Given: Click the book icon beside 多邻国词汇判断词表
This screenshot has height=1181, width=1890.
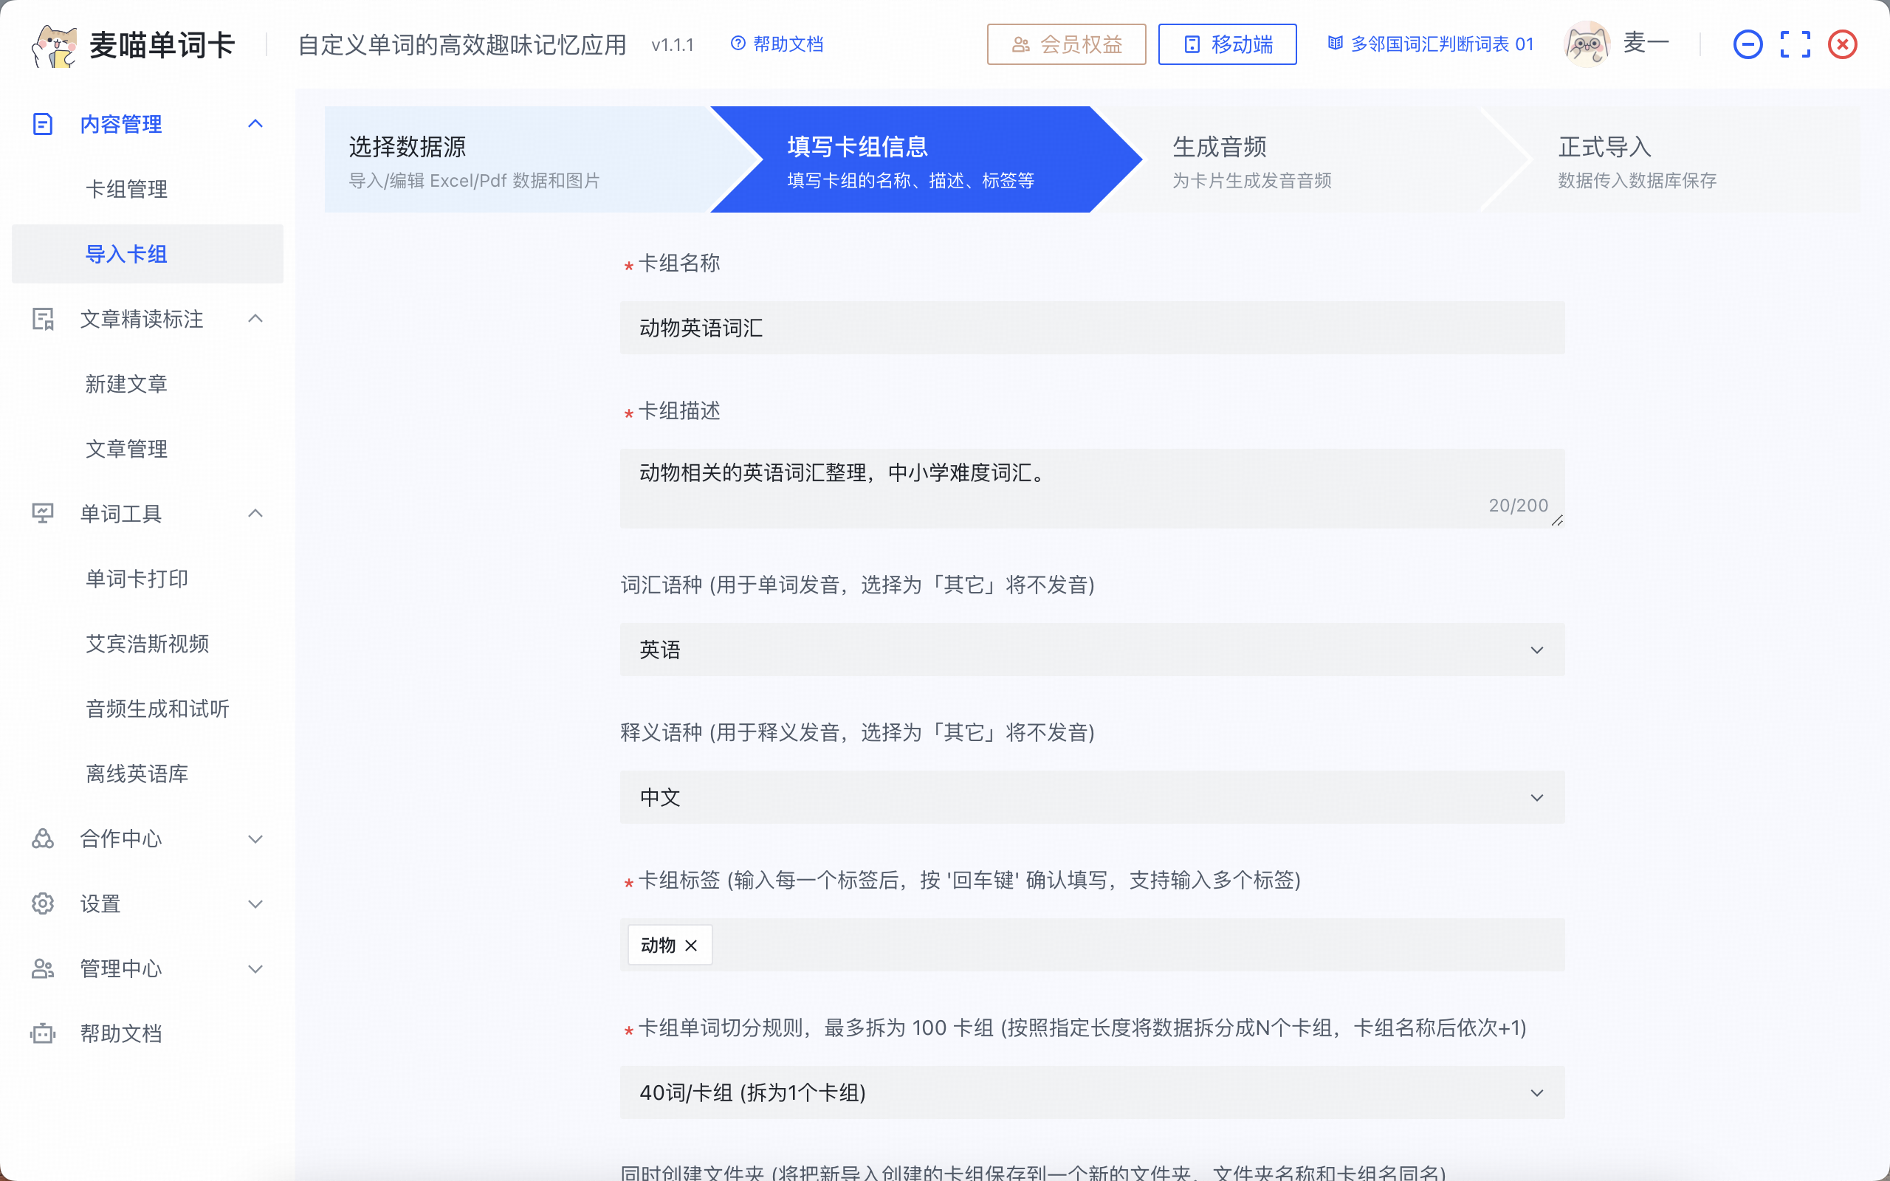Looking at the screenshot, I should 1336,44.
